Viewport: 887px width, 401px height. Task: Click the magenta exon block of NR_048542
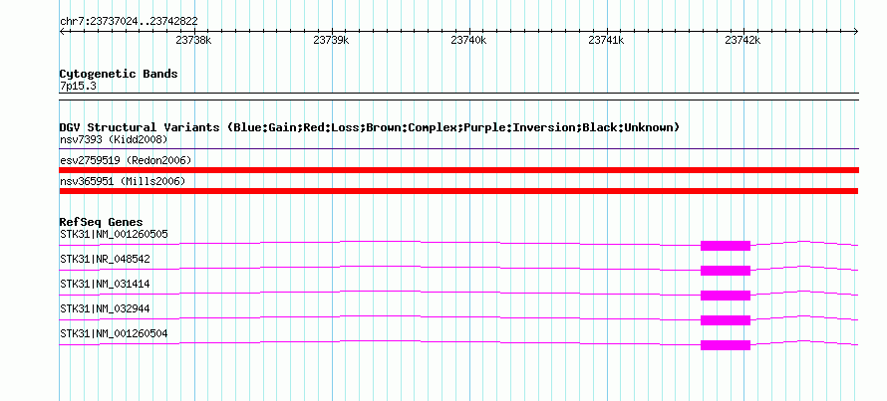(726, 271)
